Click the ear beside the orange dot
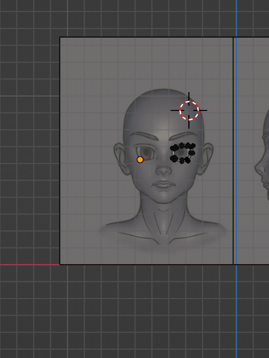Screen dimensions: 269x358 click(120, 158)
